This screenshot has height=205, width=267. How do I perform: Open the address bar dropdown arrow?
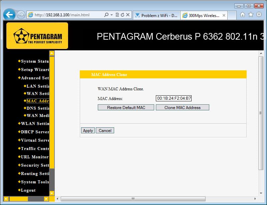(111, 15)
